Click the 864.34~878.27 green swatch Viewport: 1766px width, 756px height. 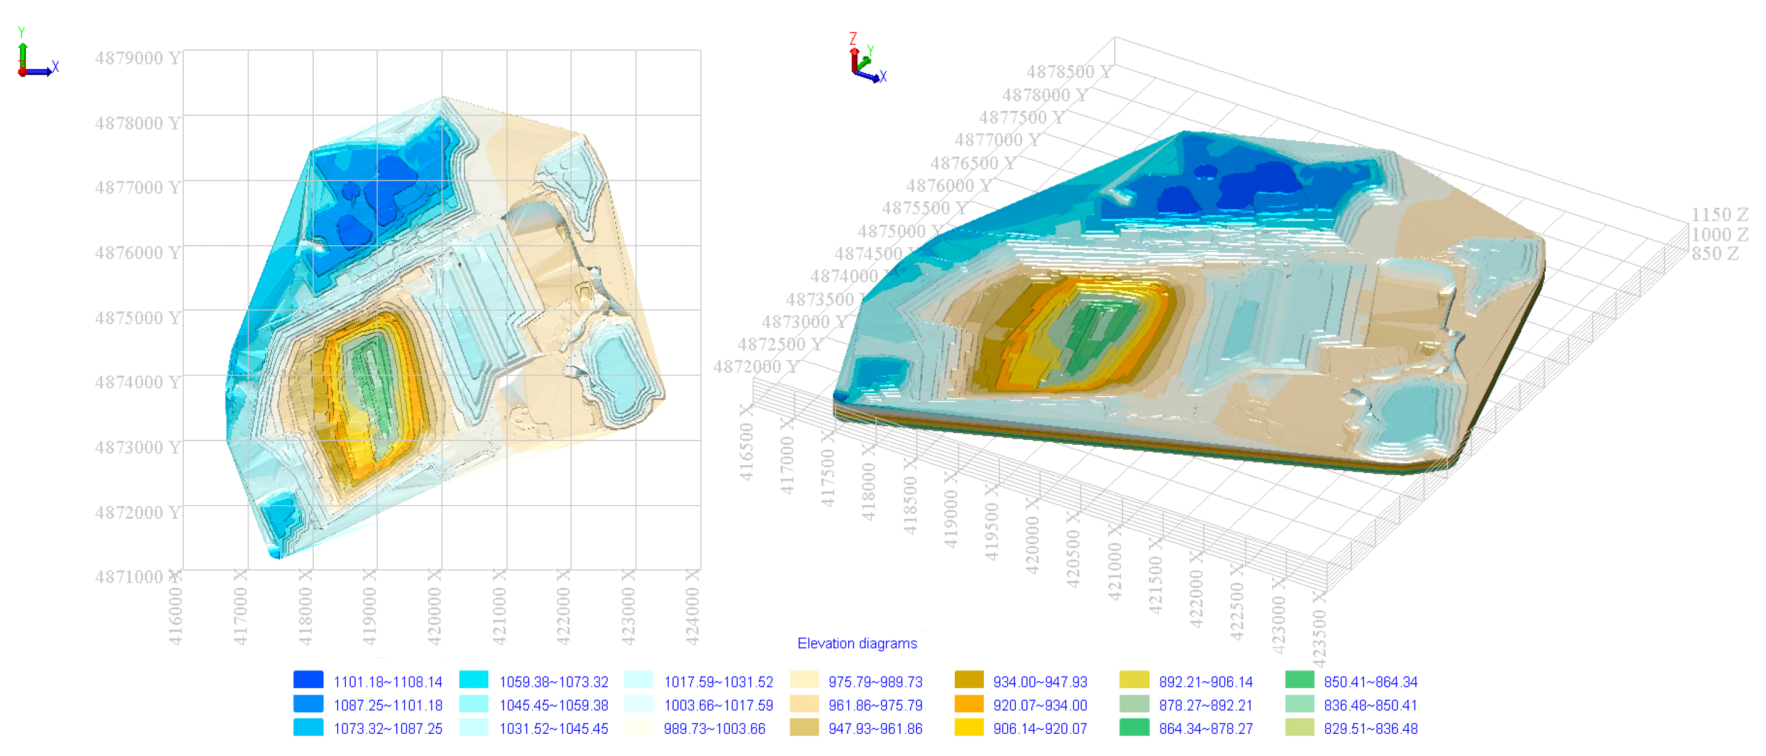1134,727
